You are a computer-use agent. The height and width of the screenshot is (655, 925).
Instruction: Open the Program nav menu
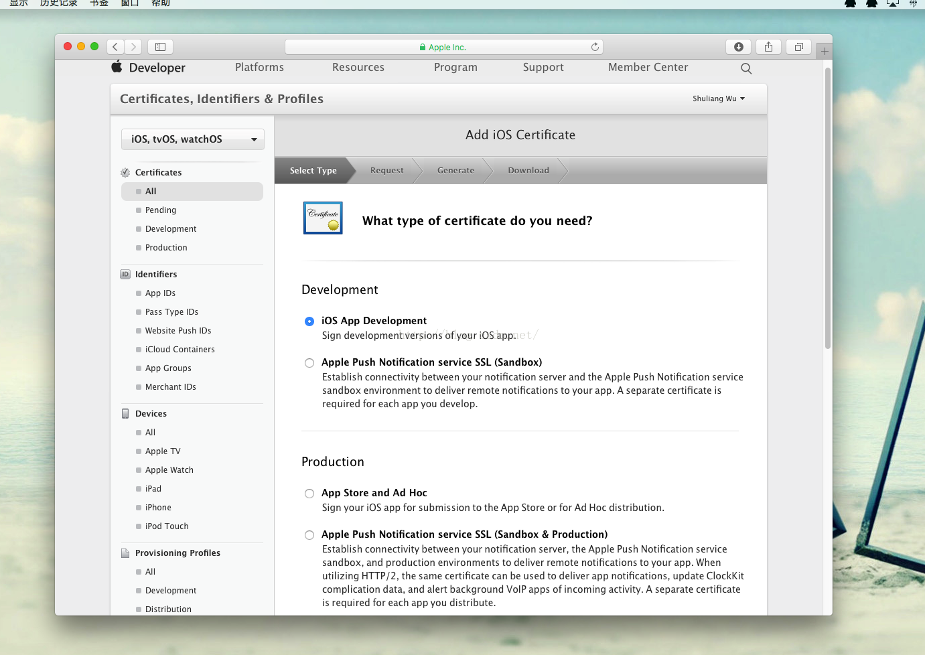455,68
